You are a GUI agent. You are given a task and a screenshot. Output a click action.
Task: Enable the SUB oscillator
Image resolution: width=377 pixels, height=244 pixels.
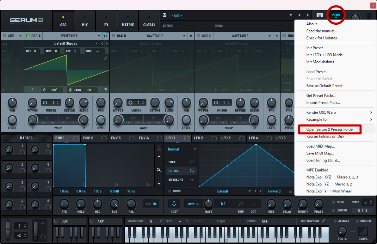click(4, 36)
